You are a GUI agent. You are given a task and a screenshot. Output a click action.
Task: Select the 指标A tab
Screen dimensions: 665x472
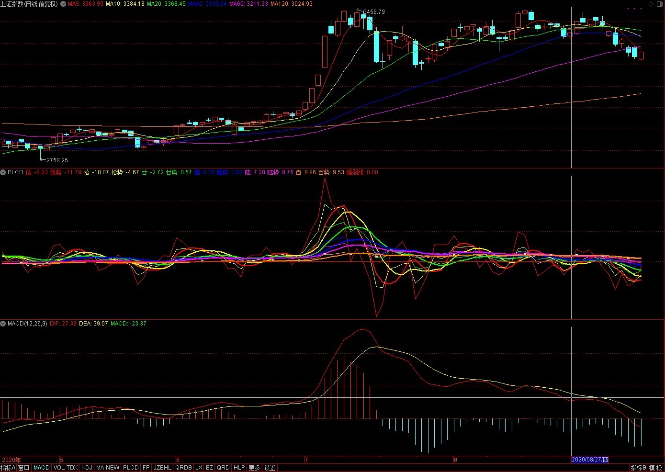pyautogui.click(x=8, y=468)
